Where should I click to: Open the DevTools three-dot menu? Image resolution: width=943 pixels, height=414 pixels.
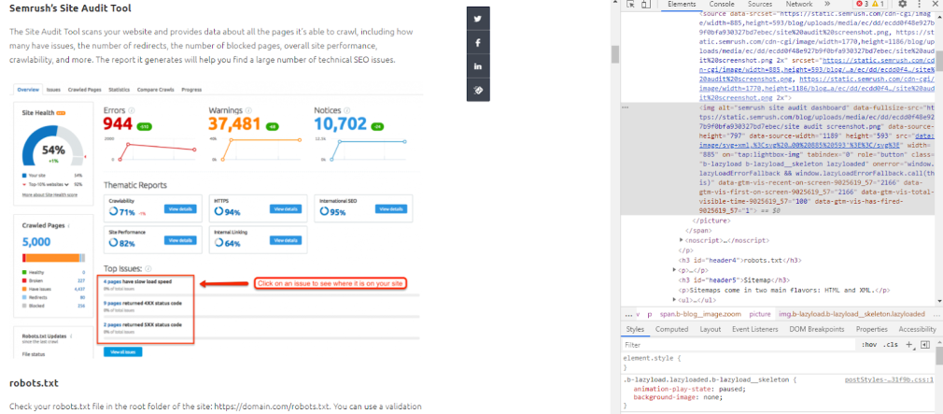pos(921,5)
